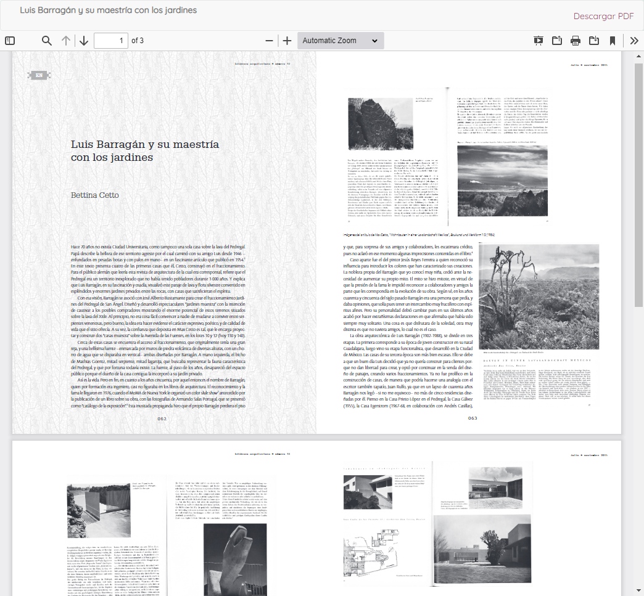Viewport: 644px width, 596px height.
Task: Open the find in document search
Action: [x=47, y=41]
